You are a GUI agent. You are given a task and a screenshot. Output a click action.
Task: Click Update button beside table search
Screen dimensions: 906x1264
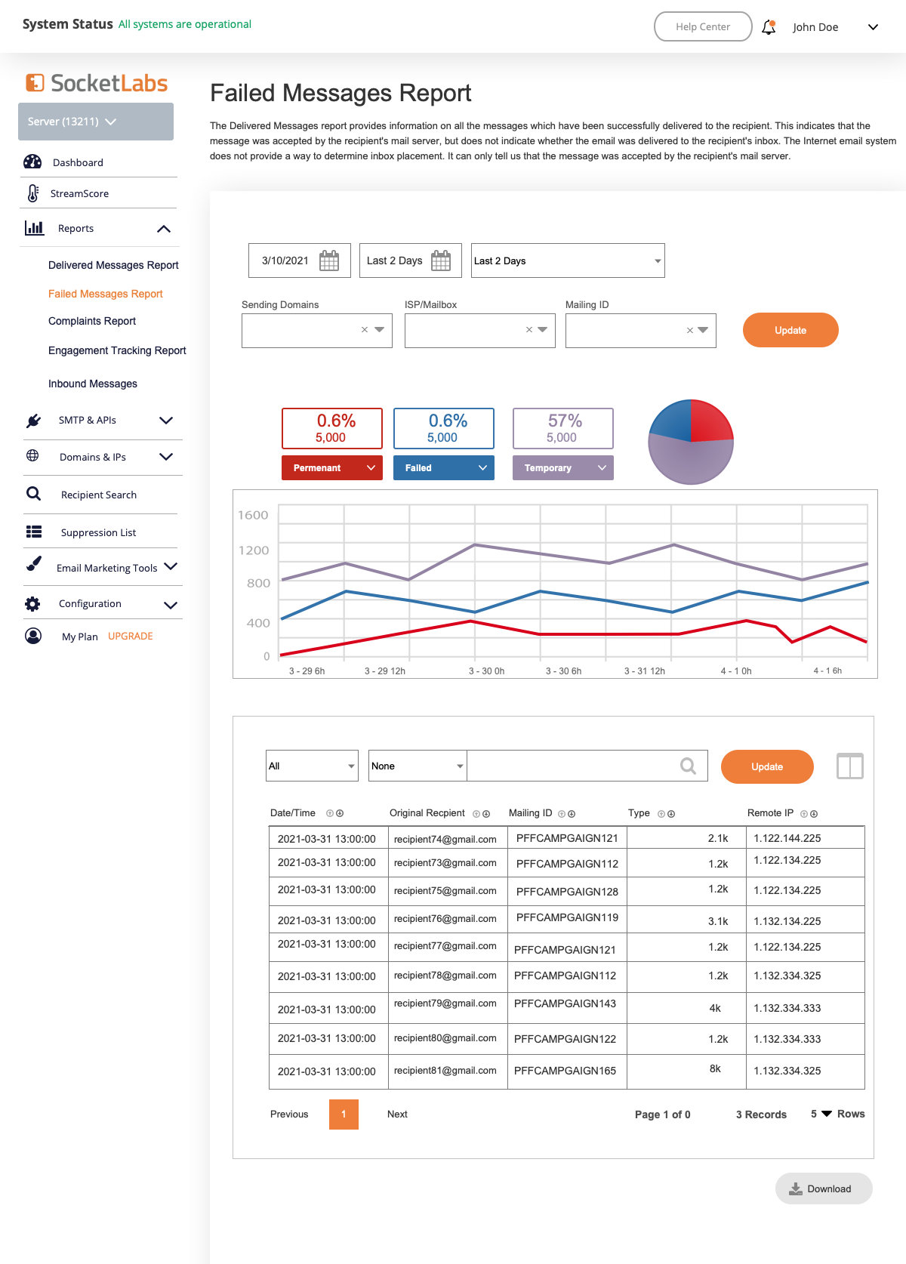(767, 766)
